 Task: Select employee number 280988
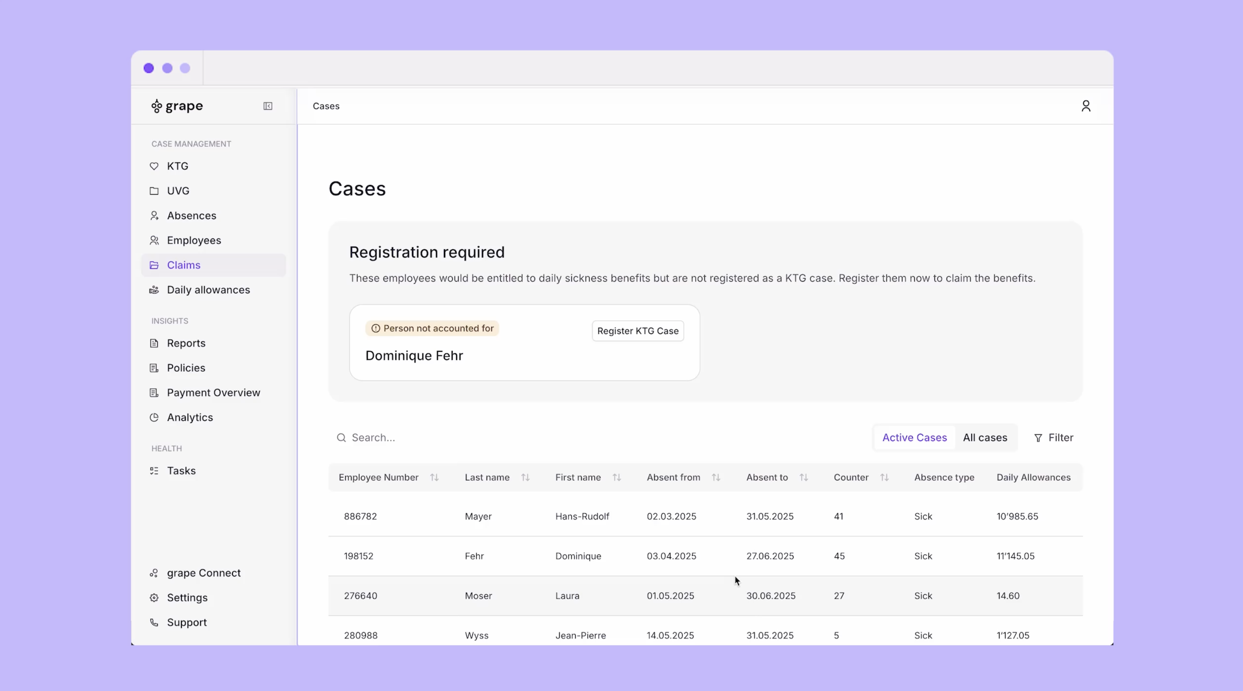360,635
